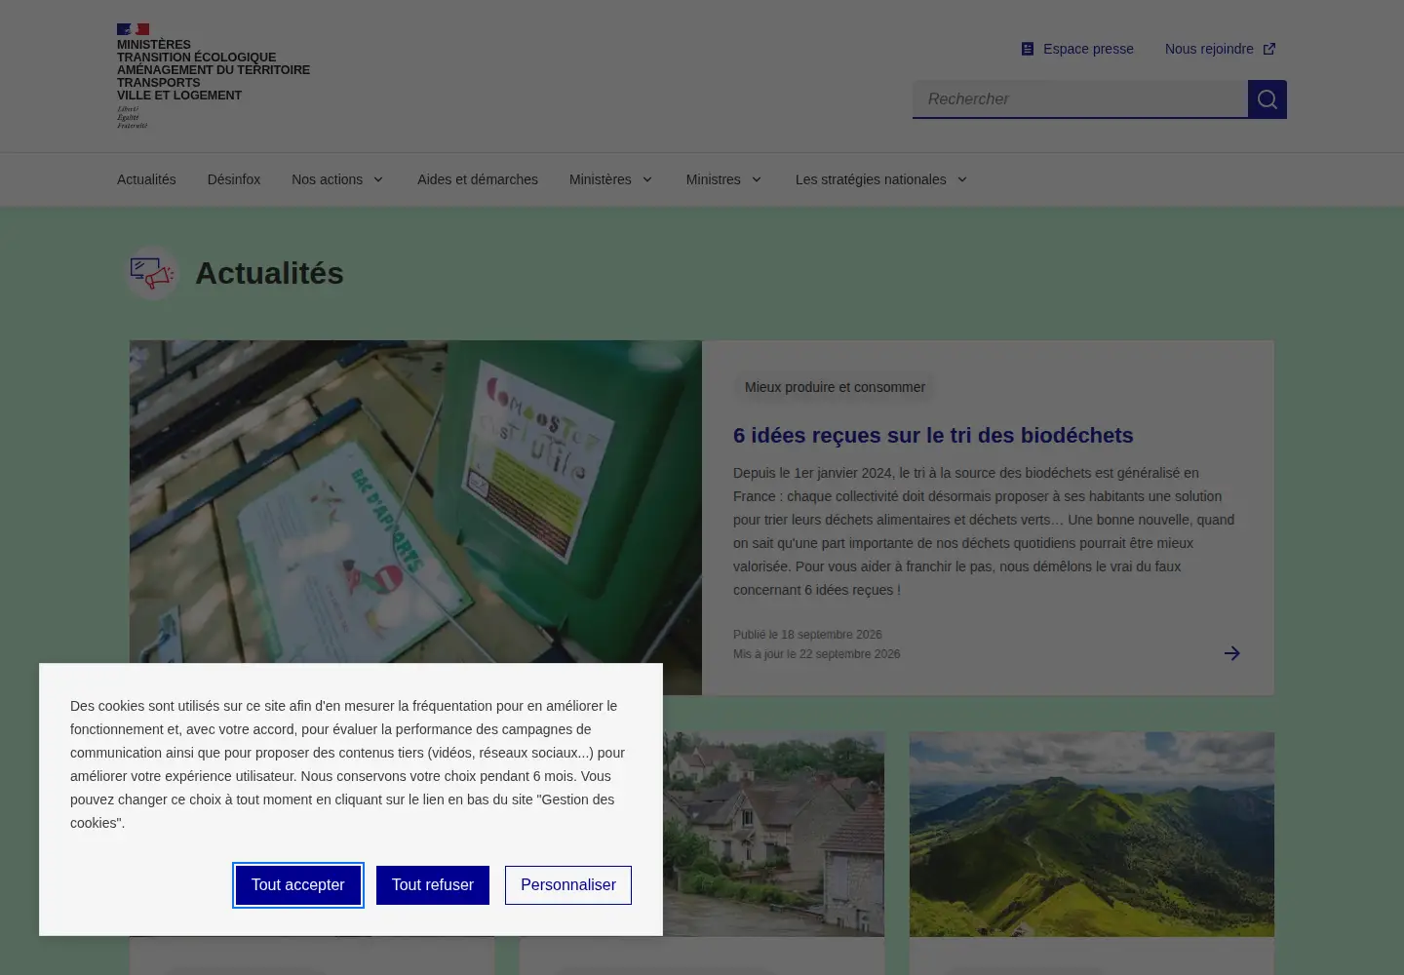This screenshot has height=975, width=1404.
Task: Accept all cookies with Tout accepter
Action: point(298,885)
